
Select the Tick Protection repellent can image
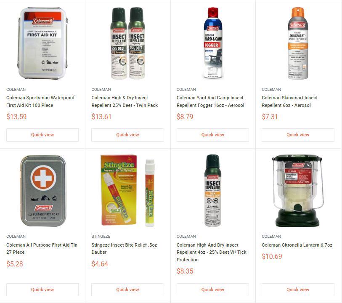pos(213,191)
